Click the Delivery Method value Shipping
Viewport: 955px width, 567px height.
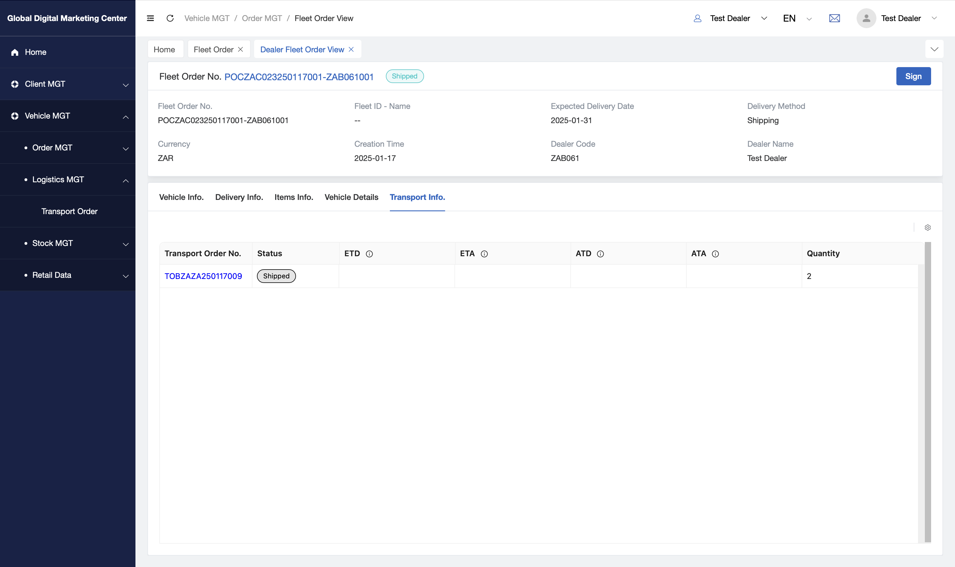tap(763, 120)
